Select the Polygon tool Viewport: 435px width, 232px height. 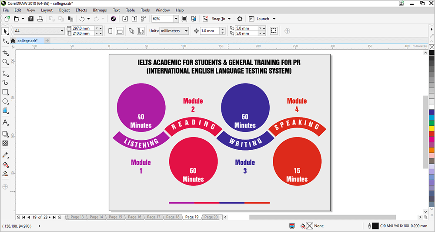tap(5, 111)
